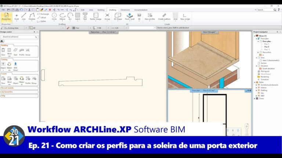
Task: Open Rendering in Project navigator
Action: 264,77
